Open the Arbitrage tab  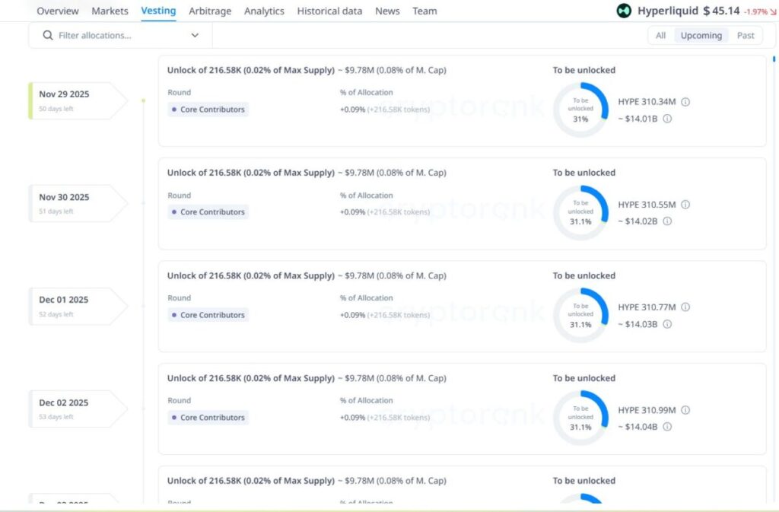pyautogui.click(x=209, y=11)
